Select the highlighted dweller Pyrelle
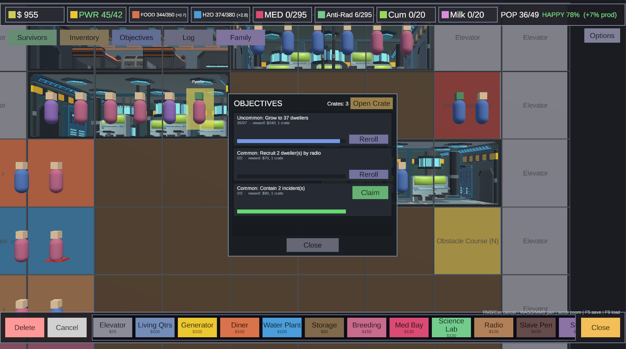626x349 pixels. point(199,109)
